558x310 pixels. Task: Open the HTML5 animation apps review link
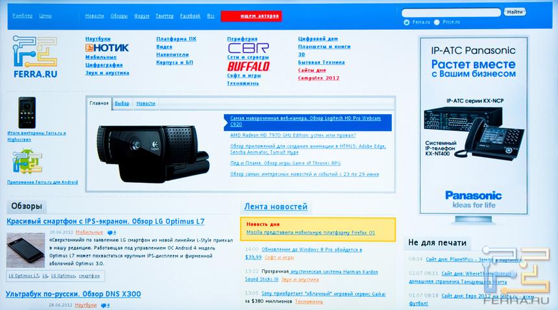click(x=308, y=149)
